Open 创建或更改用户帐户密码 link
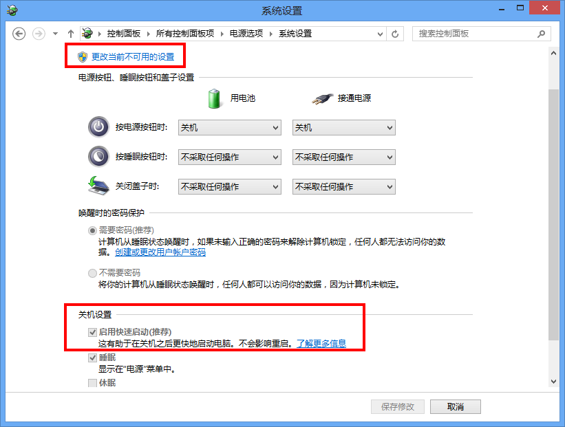 pos(160,252)
